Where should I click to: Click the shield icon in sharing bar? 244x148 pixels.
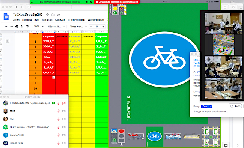pyautogui.click(x=91, y=2)
